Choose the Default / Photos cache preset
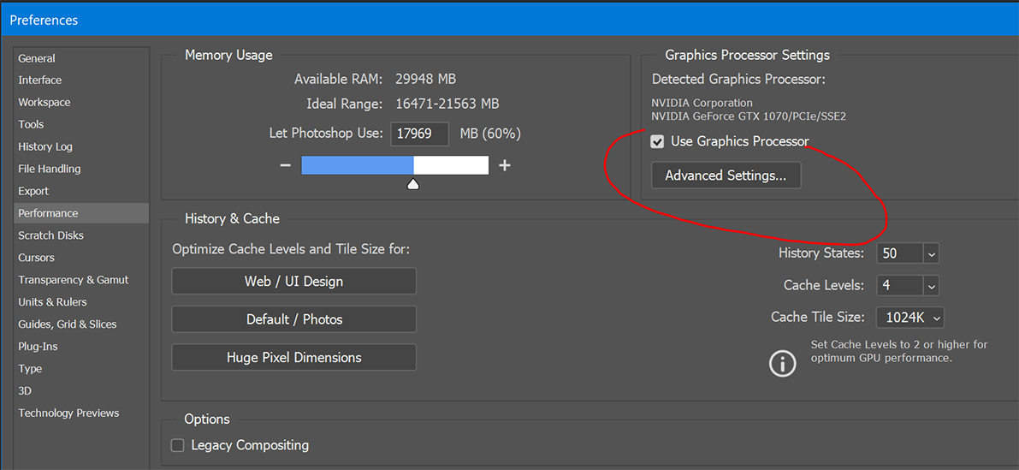The image size is (1019, 470). (293, 319)
